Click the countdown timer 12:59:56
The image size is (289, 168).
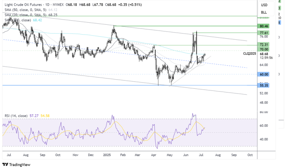[266, 58]
